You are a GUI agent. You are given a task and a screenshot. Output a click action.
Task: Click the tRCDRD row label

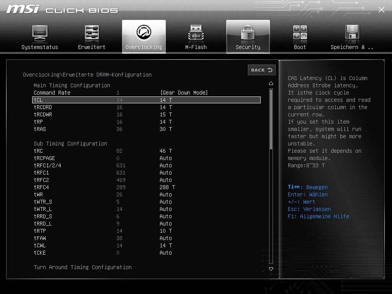click(x=43, y=107)
